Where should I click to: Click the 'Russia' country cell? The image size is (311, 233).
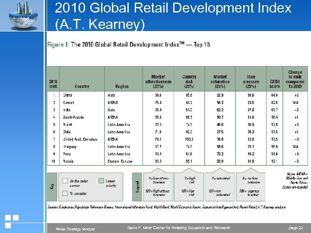[x=68, y=161]
